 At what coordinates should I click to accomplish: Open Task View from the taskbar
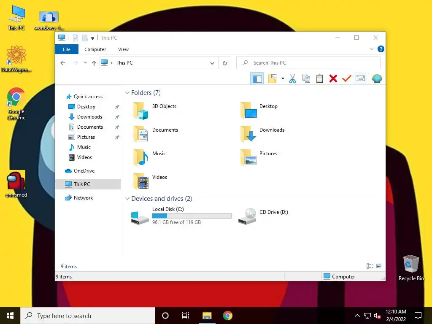click(186, 316)
